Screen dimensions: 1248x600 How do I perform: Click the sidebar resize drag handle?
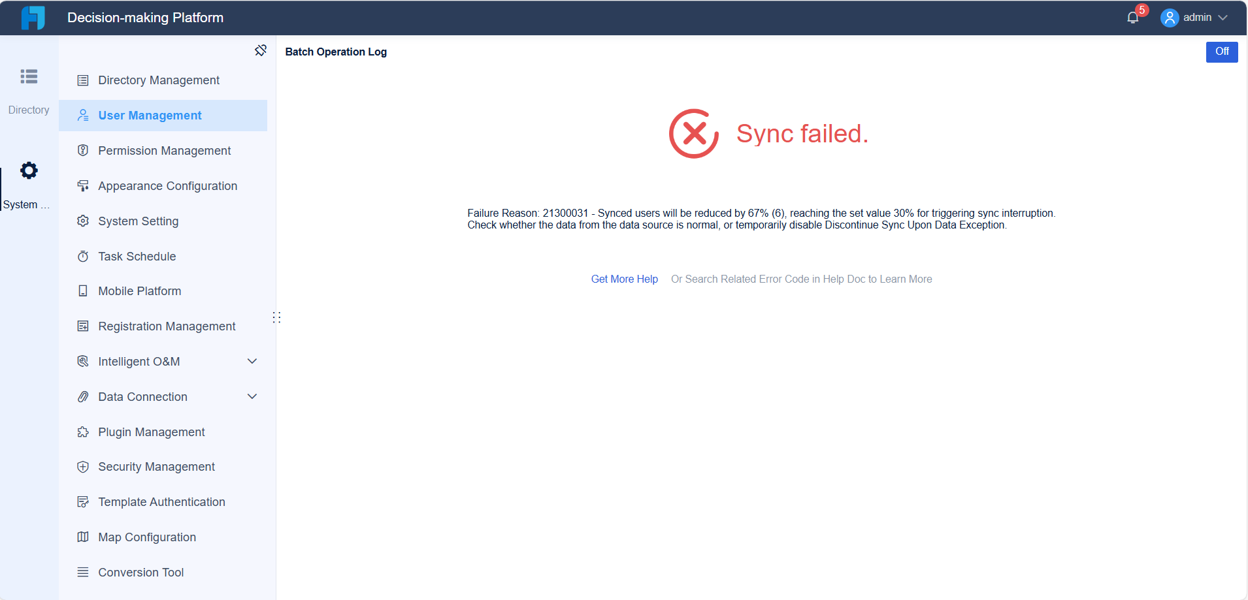coord(276,317)
